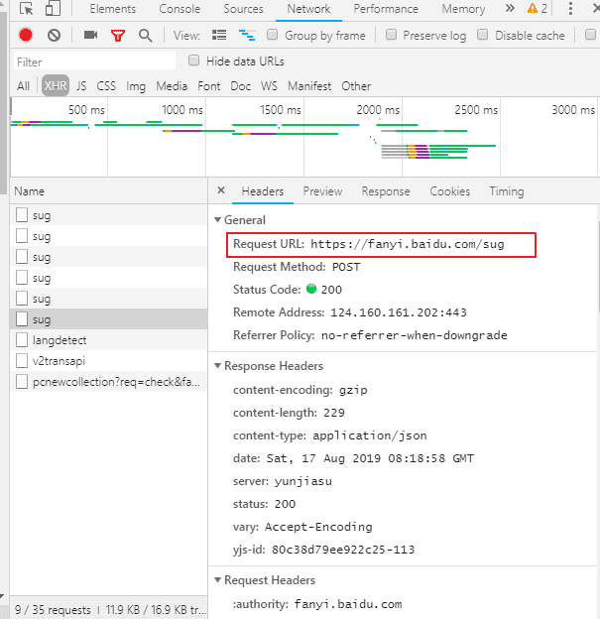The height and width of the screenshot is (619, 600).
Task: Open the Memory tab
Action: click(463, 9)
